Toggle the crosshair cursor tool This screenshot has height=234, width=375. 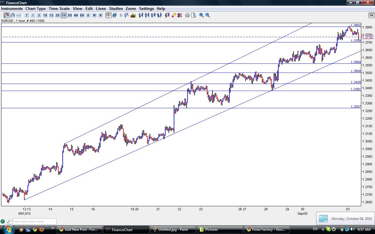click(108, 15)
